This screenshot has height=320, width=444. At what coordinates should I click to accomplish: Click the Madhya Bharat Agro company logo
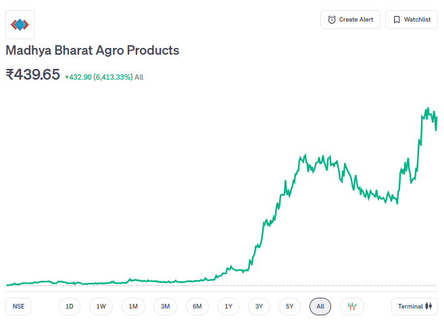pyautogui.click(x=20, y=25)
